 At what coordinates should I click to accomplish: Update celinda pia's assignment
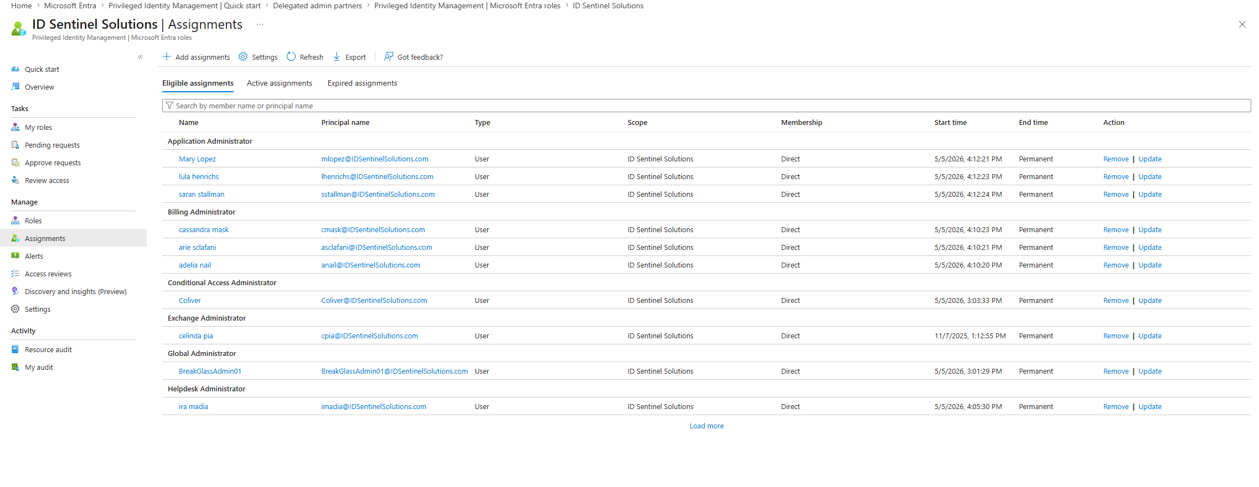point(1150,336)
